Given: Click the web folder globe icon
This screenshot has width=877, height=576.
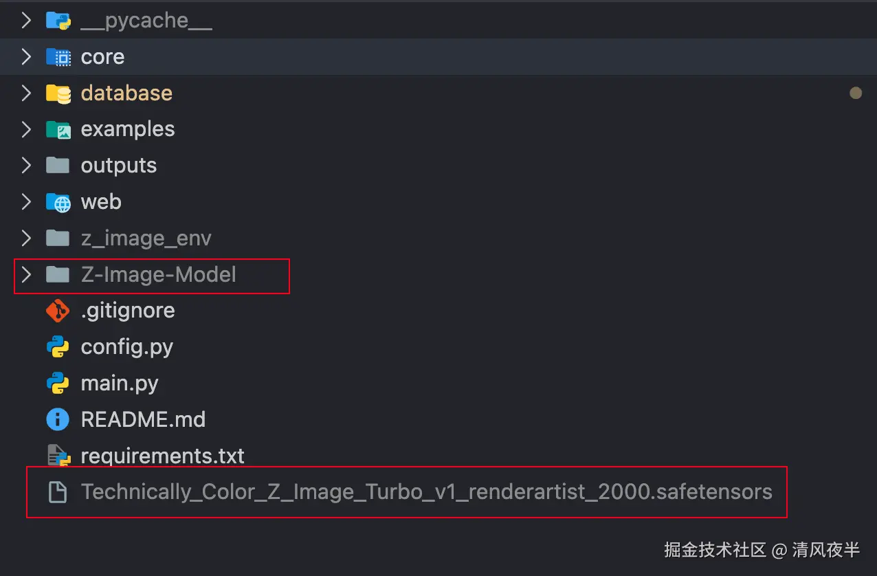Looking at the screenshot, I should pos(58,202).
